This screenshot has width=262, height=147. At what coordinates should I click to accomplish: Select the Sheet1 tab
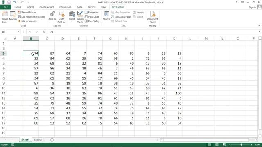25,140
